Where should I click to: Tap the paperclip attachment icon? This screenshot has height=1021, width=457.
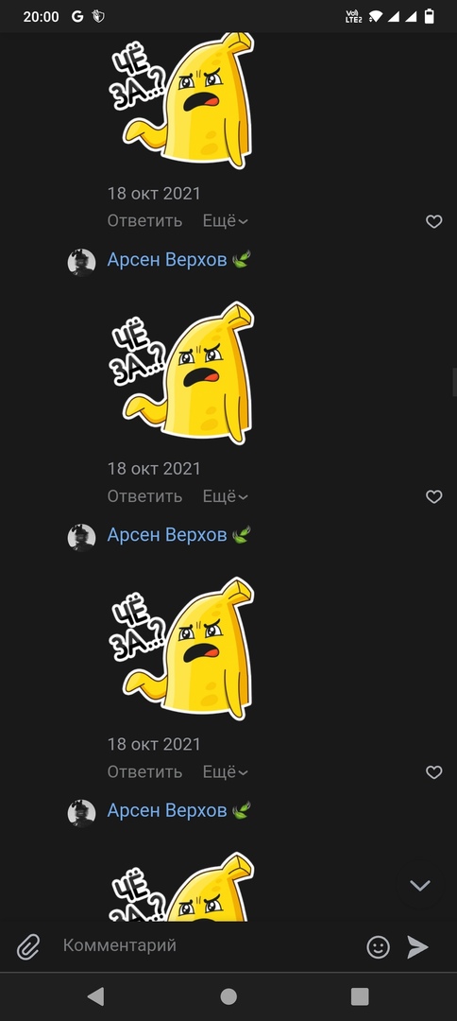pyautogui.click(x=28, y=946)
